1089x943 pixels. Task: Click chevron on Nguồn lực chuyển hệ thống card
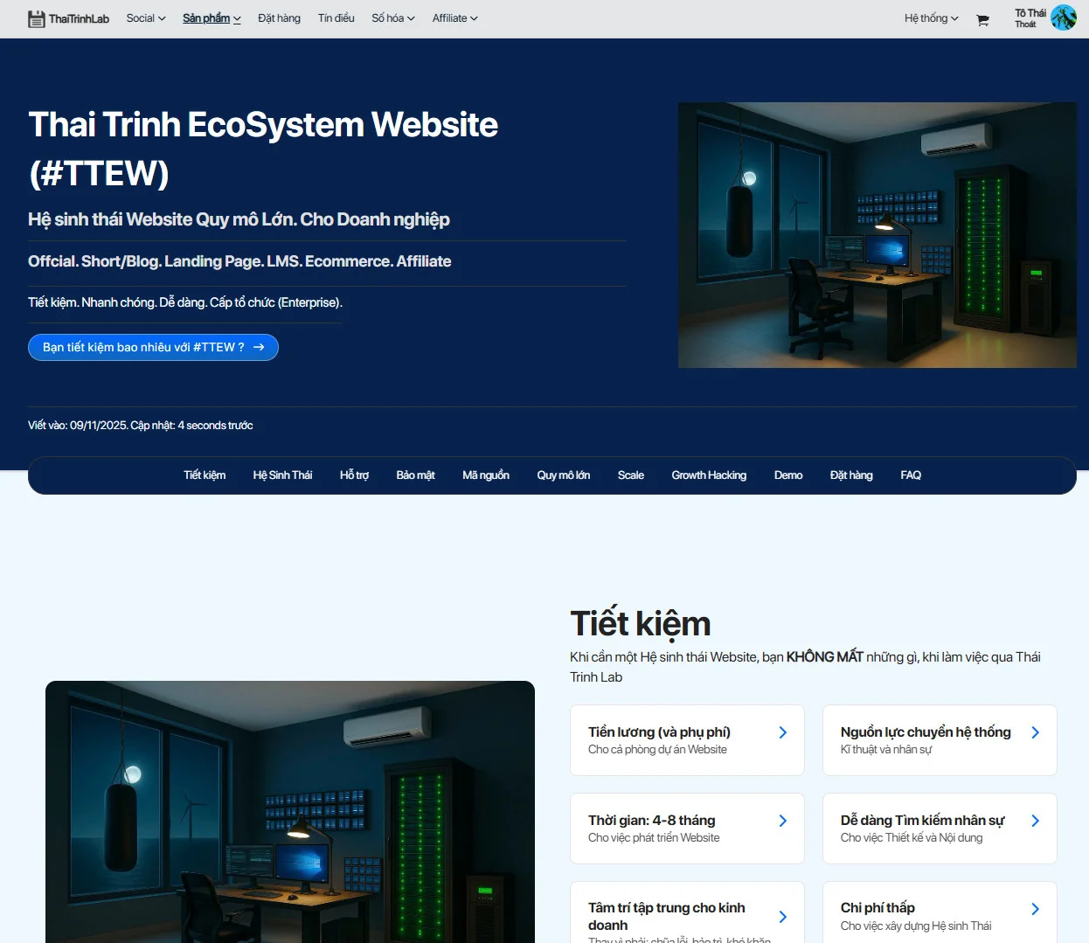pos(1036,732)
